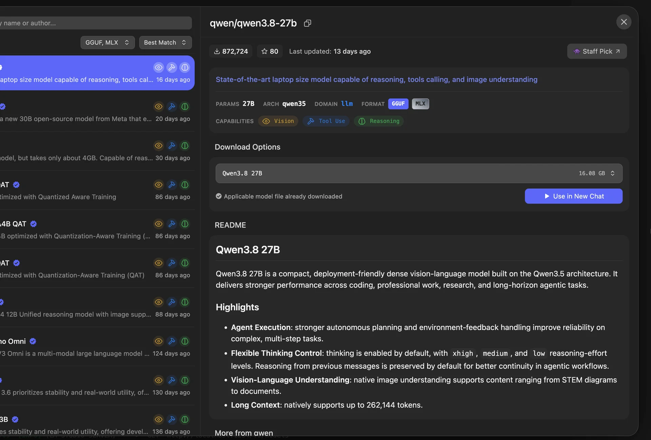Click the 'Applicable model file already downloaded' status

pyautogui.click(x=279, y=196)
